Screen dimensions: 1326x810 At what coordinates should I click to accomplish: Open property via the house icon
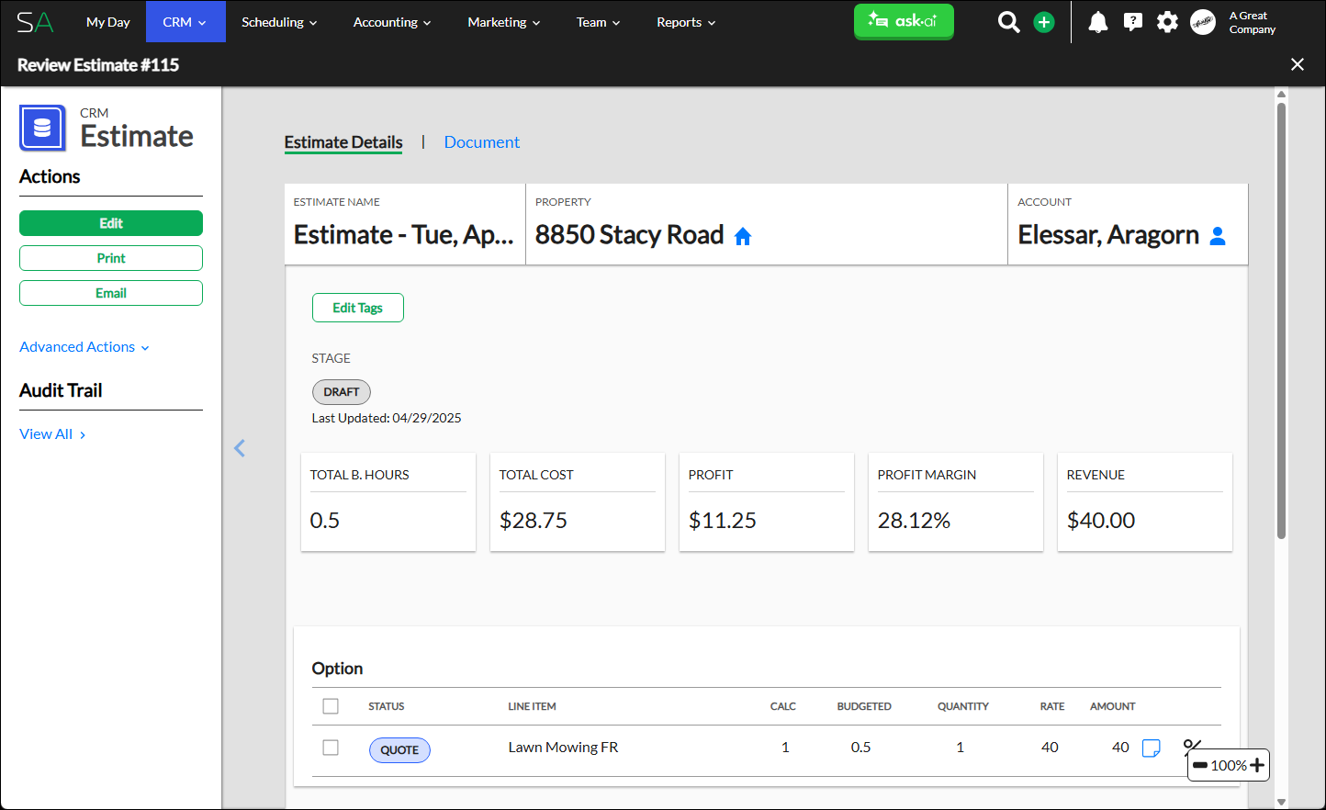tap(743, 236)
